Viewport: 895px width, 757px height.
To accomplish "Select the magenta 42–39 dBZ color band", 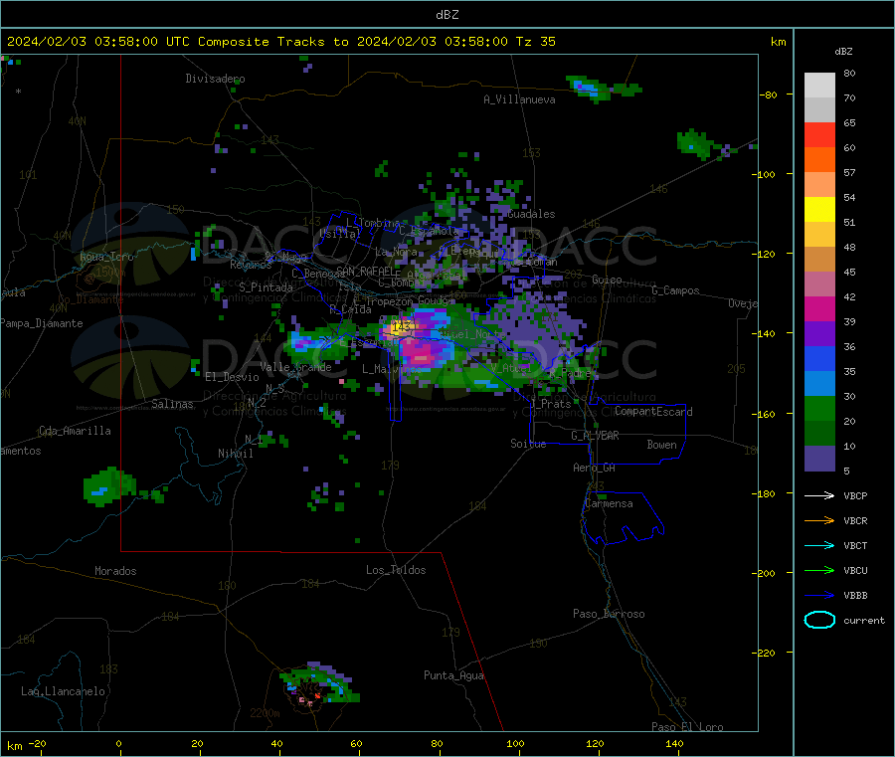I will click(x=819, y=308).
